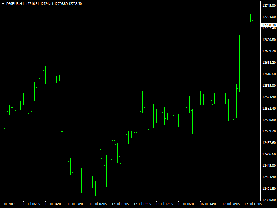Click price scale value 12487.60
Image resolution: width=277 pixels, height=208 pixels.
coord(269,142)
